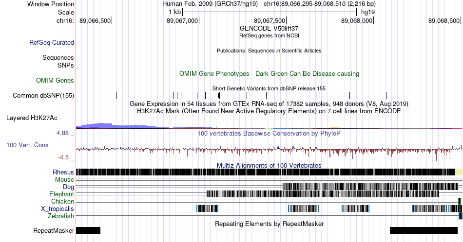This screenshot has width=463, height=242.
Task: Select the 89,067,000 ruler coordinate
Action: click(182, 20)
